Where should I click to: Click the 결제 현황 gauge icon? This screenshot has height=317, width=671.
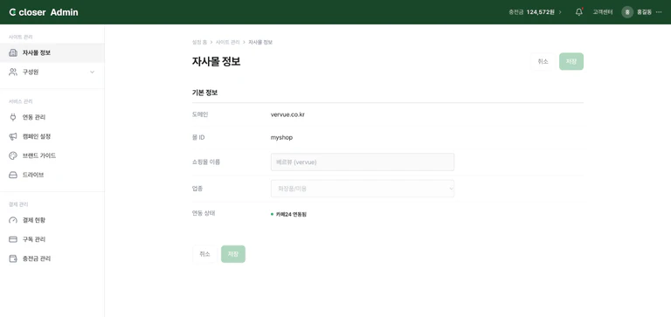click(x=13, y=220)
